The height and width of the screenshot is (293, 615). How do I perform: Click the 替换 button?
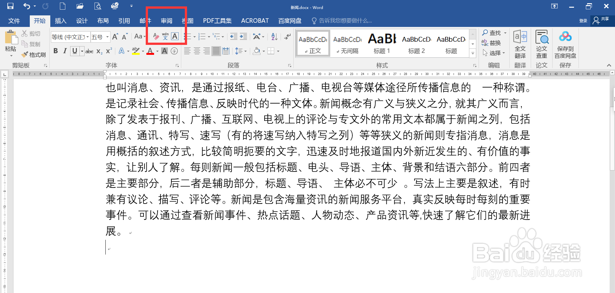point(491,43)
